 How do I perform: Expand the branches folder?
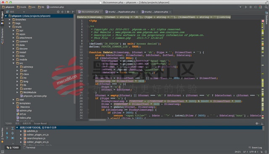(10, 20)
